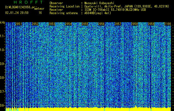This screenshot has width=174, height=111.
Task: Click the 2059 time marker
Action: [x=151, y=24]
